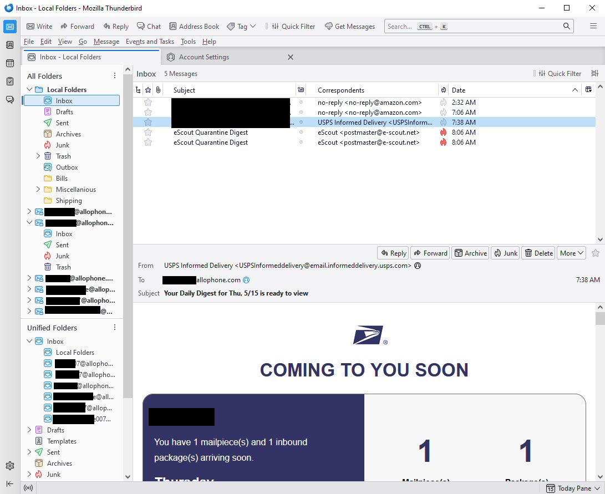The width and height of the screenshot is (605, 494).
Task: Delete the open USPS message
Action: 538,253
